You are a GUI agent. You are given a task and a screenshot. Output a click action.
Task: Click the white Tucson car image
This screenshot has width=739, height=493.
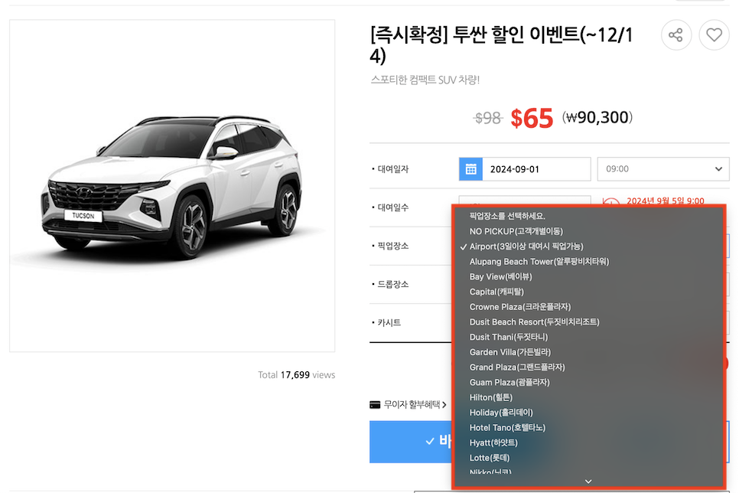[x=171, y=187]
